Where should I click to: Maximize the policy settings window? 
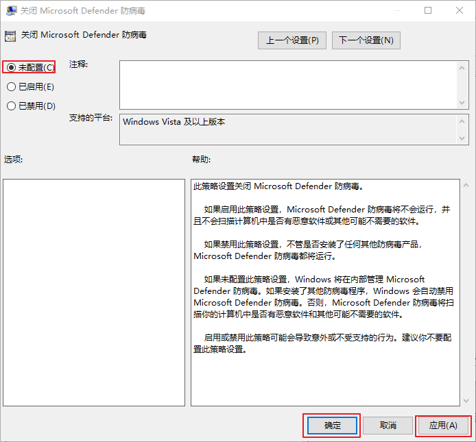click(428, 10)
